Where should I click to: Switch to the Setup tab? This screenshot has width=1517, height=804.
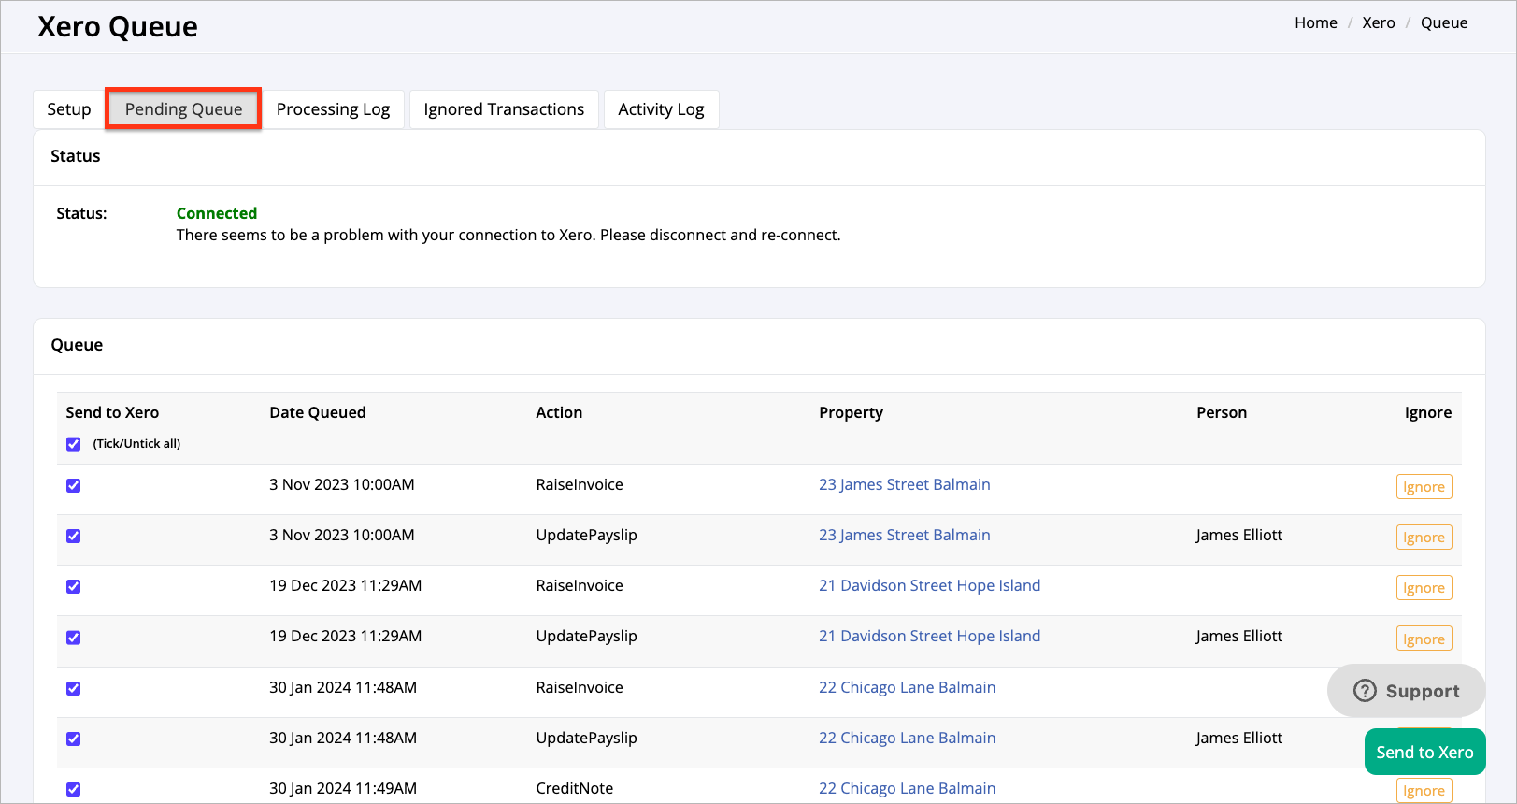(x=69, y=109)
